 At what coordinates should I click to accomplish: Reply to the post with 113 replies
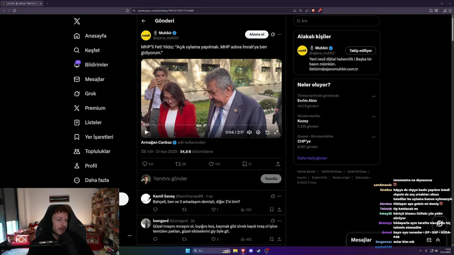click(148, 164)
